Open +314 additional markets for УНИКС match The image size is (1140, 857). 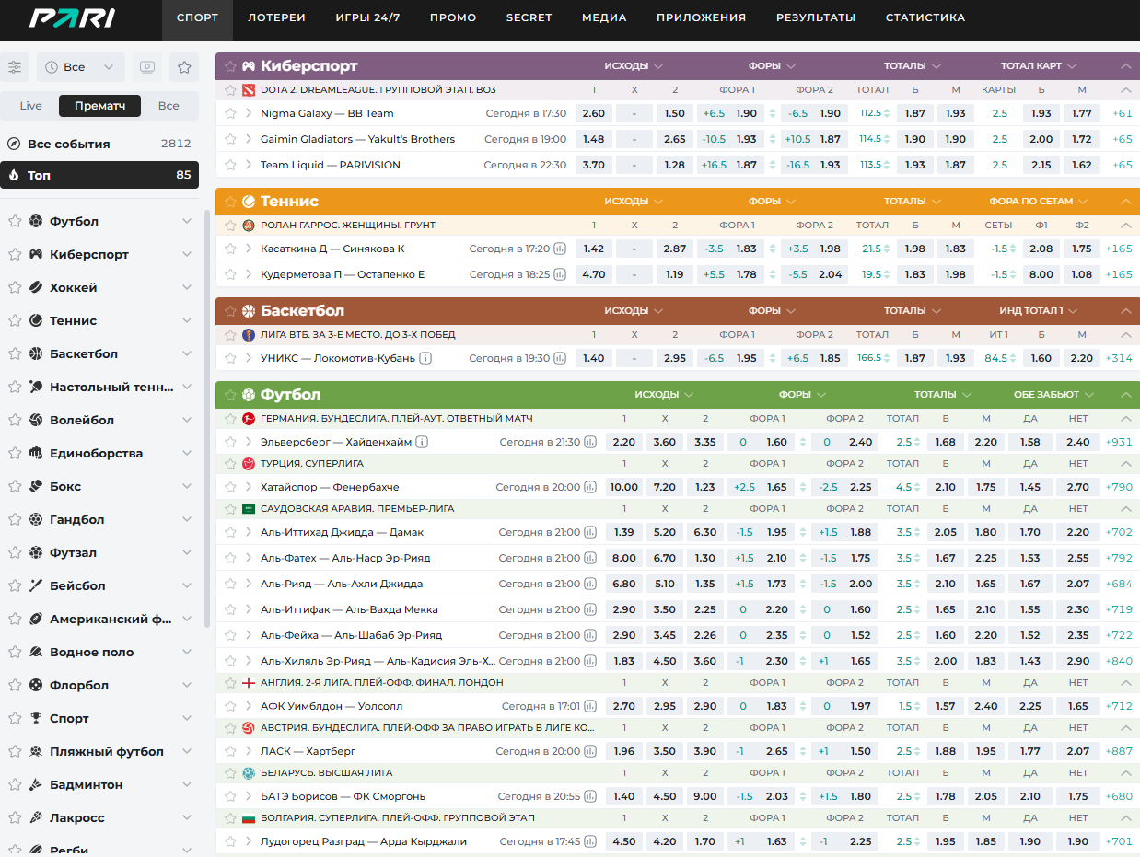click(x=1119, y=358)
